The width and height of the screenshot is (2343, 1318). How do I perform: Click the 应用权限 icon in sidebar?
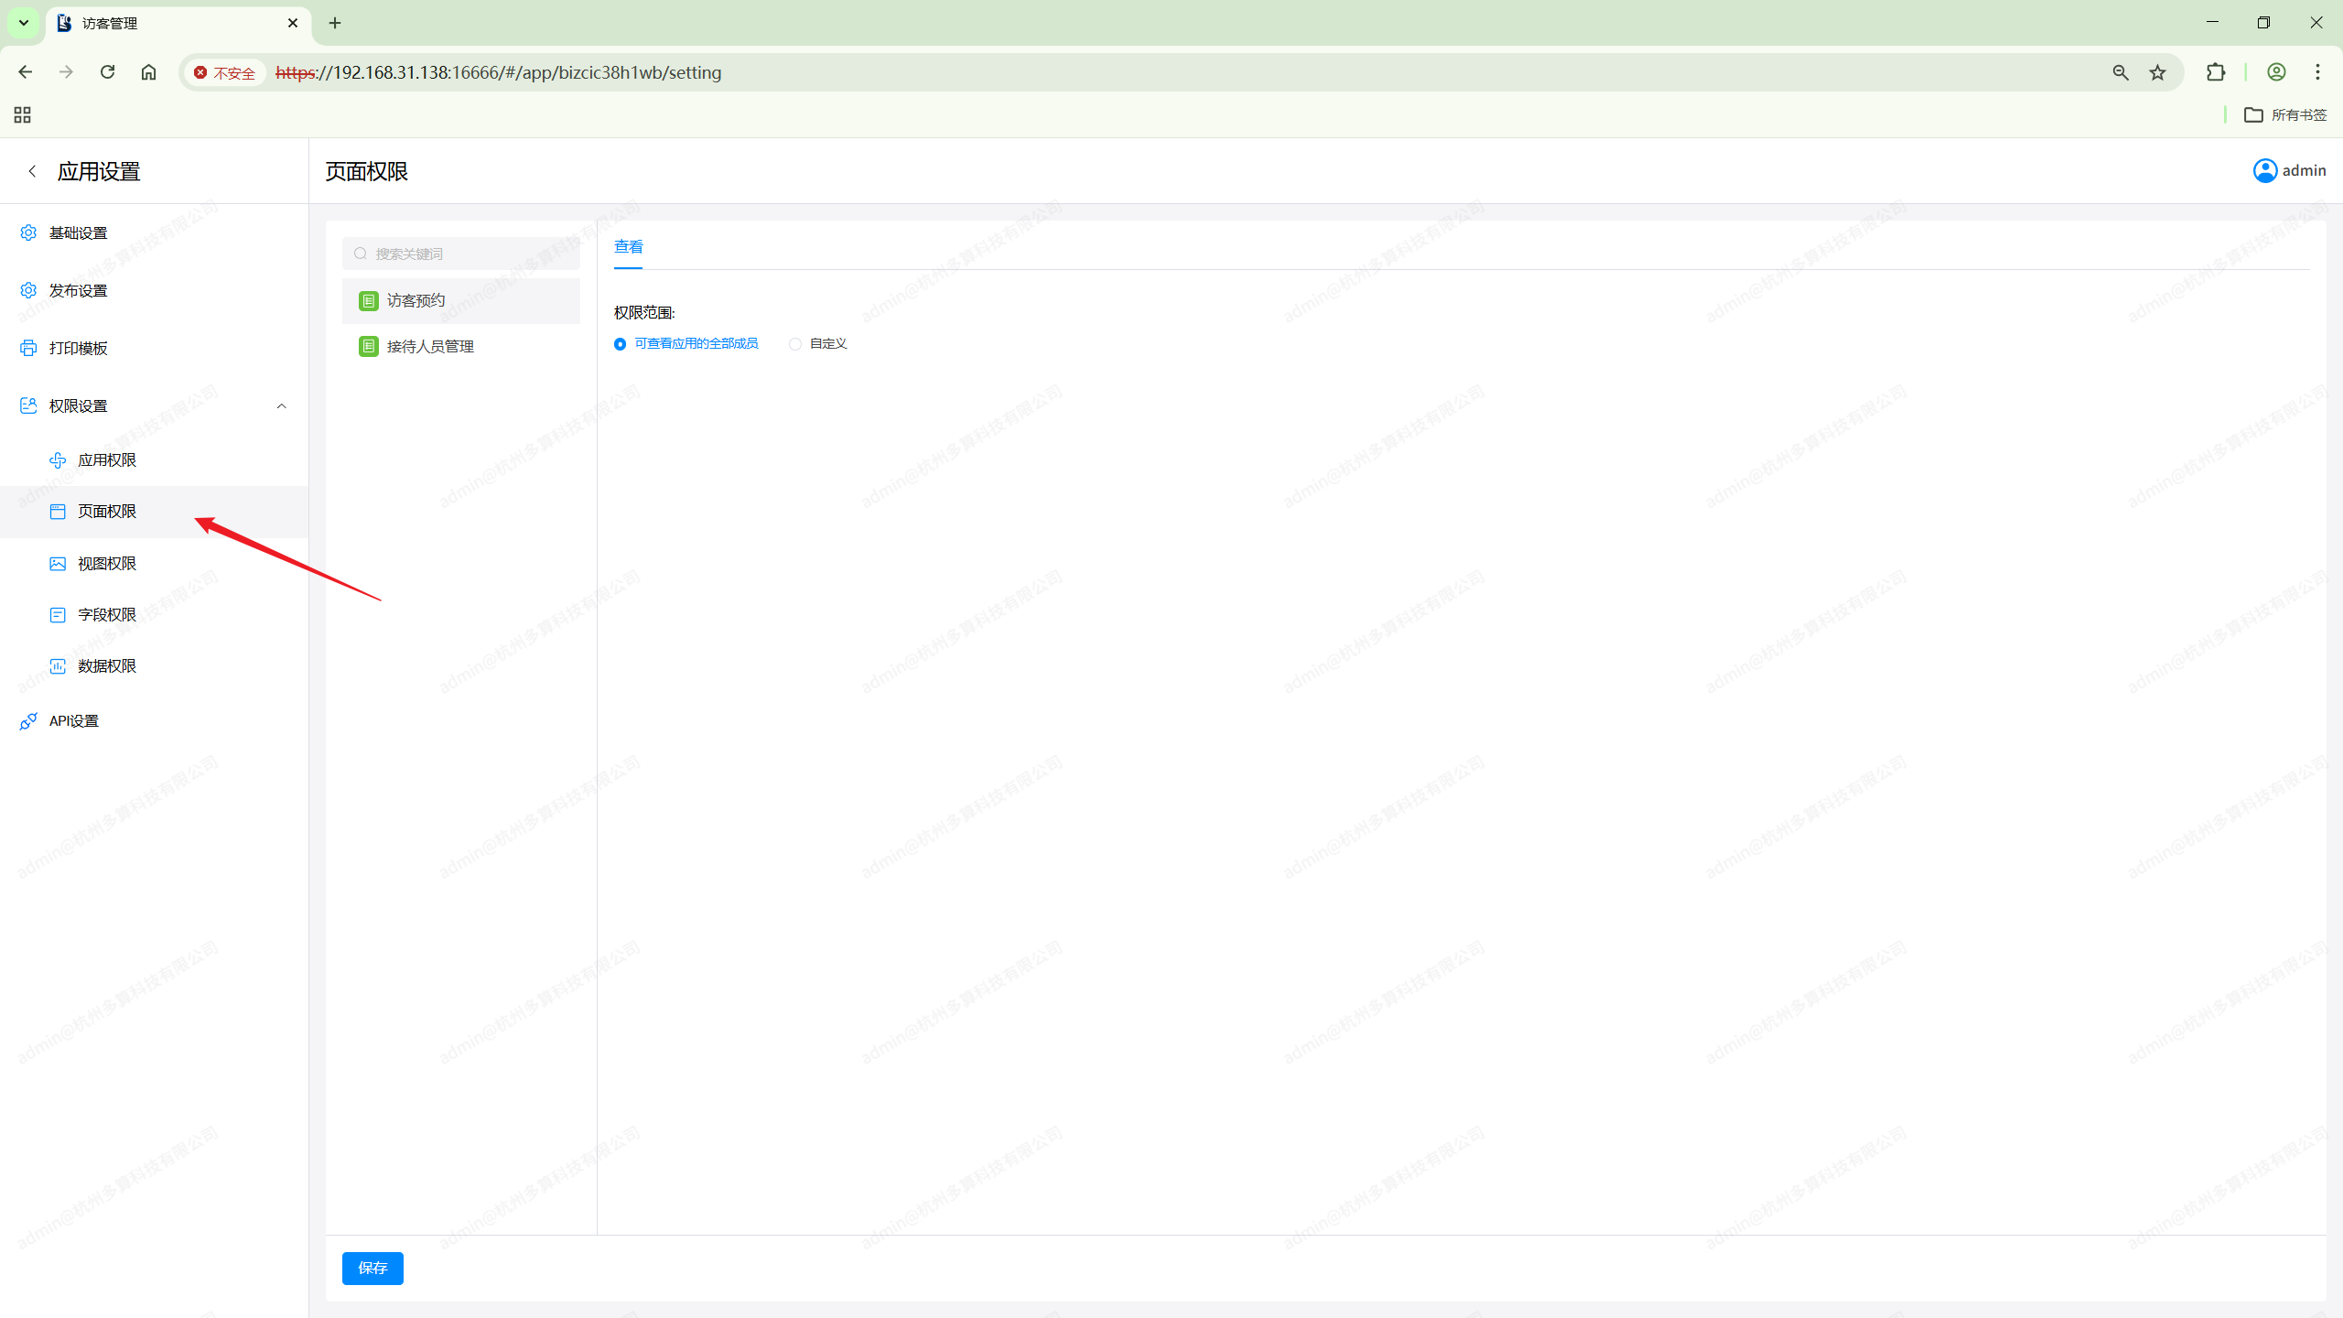pos(58,459)
